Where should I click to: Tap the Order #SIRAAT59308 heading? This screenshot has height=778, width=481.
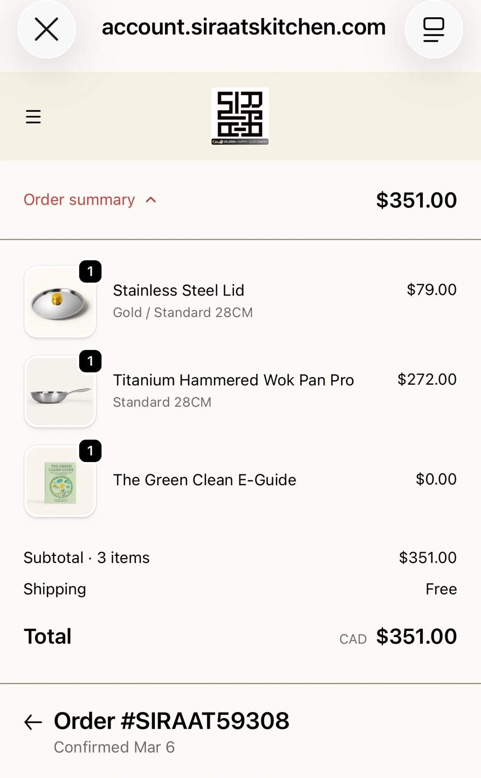(x=171, y=721)
